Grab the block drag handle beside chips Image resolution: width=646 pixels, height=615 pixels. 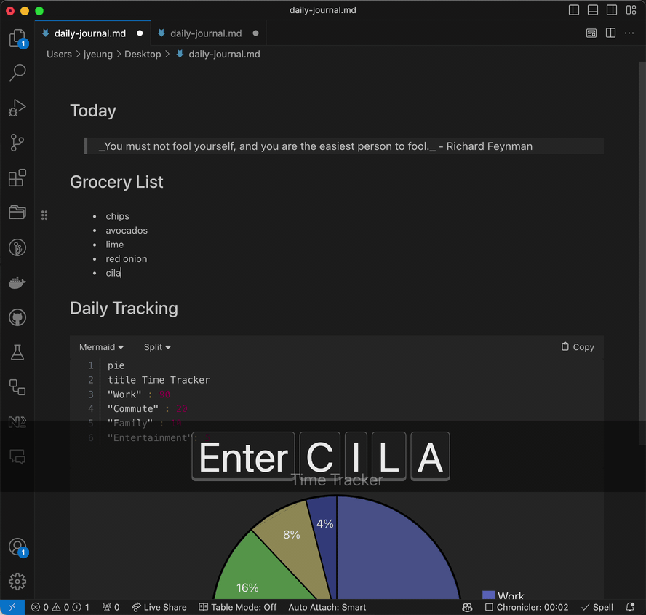point(44,215)
